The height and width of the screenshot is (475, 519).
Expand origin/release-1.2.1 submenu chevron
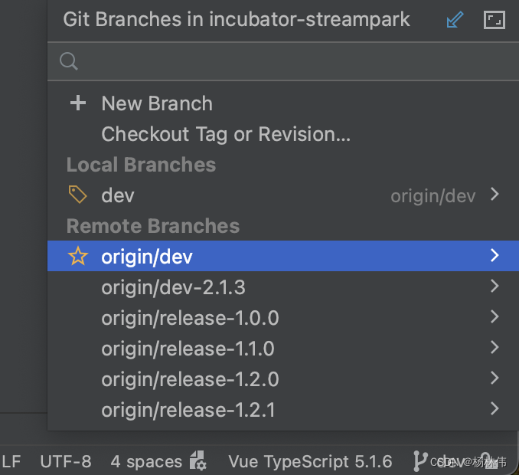[495, 409]
